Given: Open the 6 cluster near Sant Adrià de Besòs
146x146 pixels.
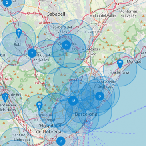Looking at the screenshot, I should [x=100, y=96].
